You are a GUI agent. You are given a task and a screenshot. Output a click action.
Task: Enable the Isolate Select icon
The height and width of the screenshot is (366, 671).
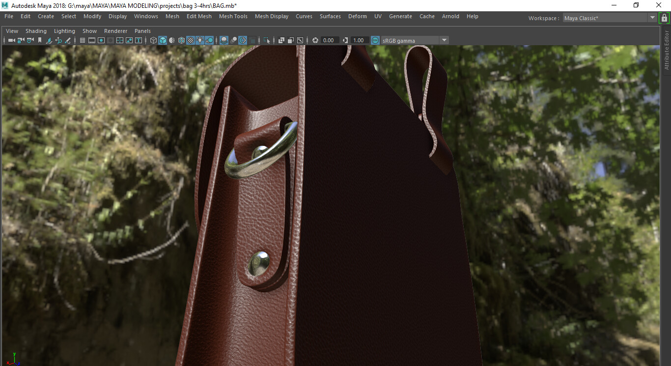[x=266, y=40]
